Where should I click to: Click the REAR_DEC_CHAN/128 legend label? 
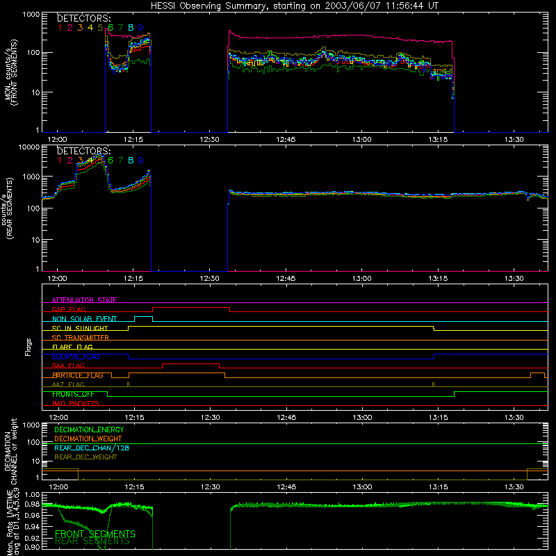pyautogui.click(x=92, y=448)
